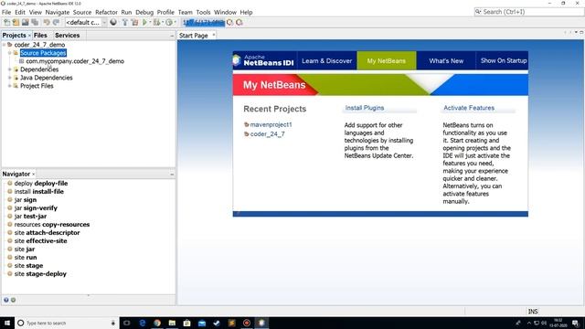Viewport: 585px width, 329px height.
Task: Minimize the Projects panel
Action: tap(172, 36)
